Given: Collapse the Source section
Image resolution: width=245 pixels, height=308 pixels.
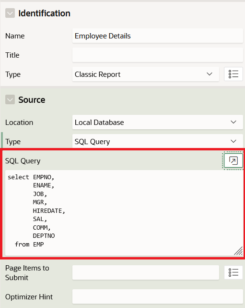Looking at the screenshot, I should click(x=10, y=99).
